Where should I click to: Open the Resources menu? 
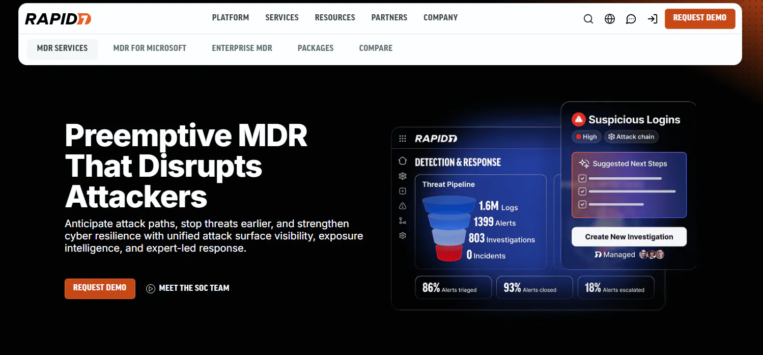335,17
